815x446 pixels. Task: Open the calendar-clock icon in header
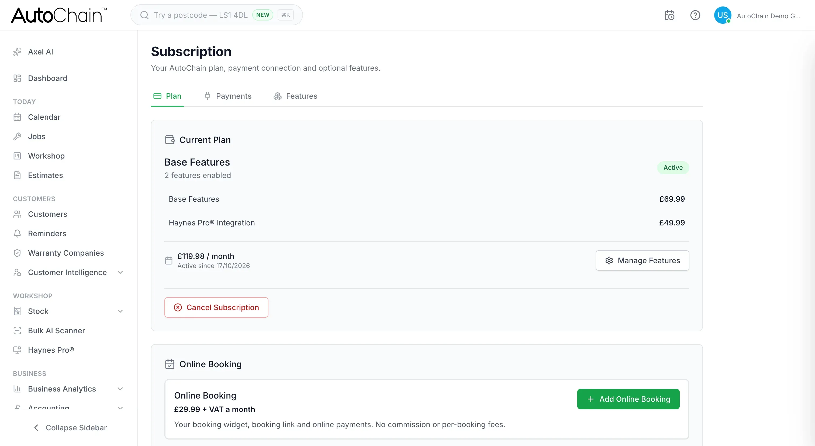[669, 15]
